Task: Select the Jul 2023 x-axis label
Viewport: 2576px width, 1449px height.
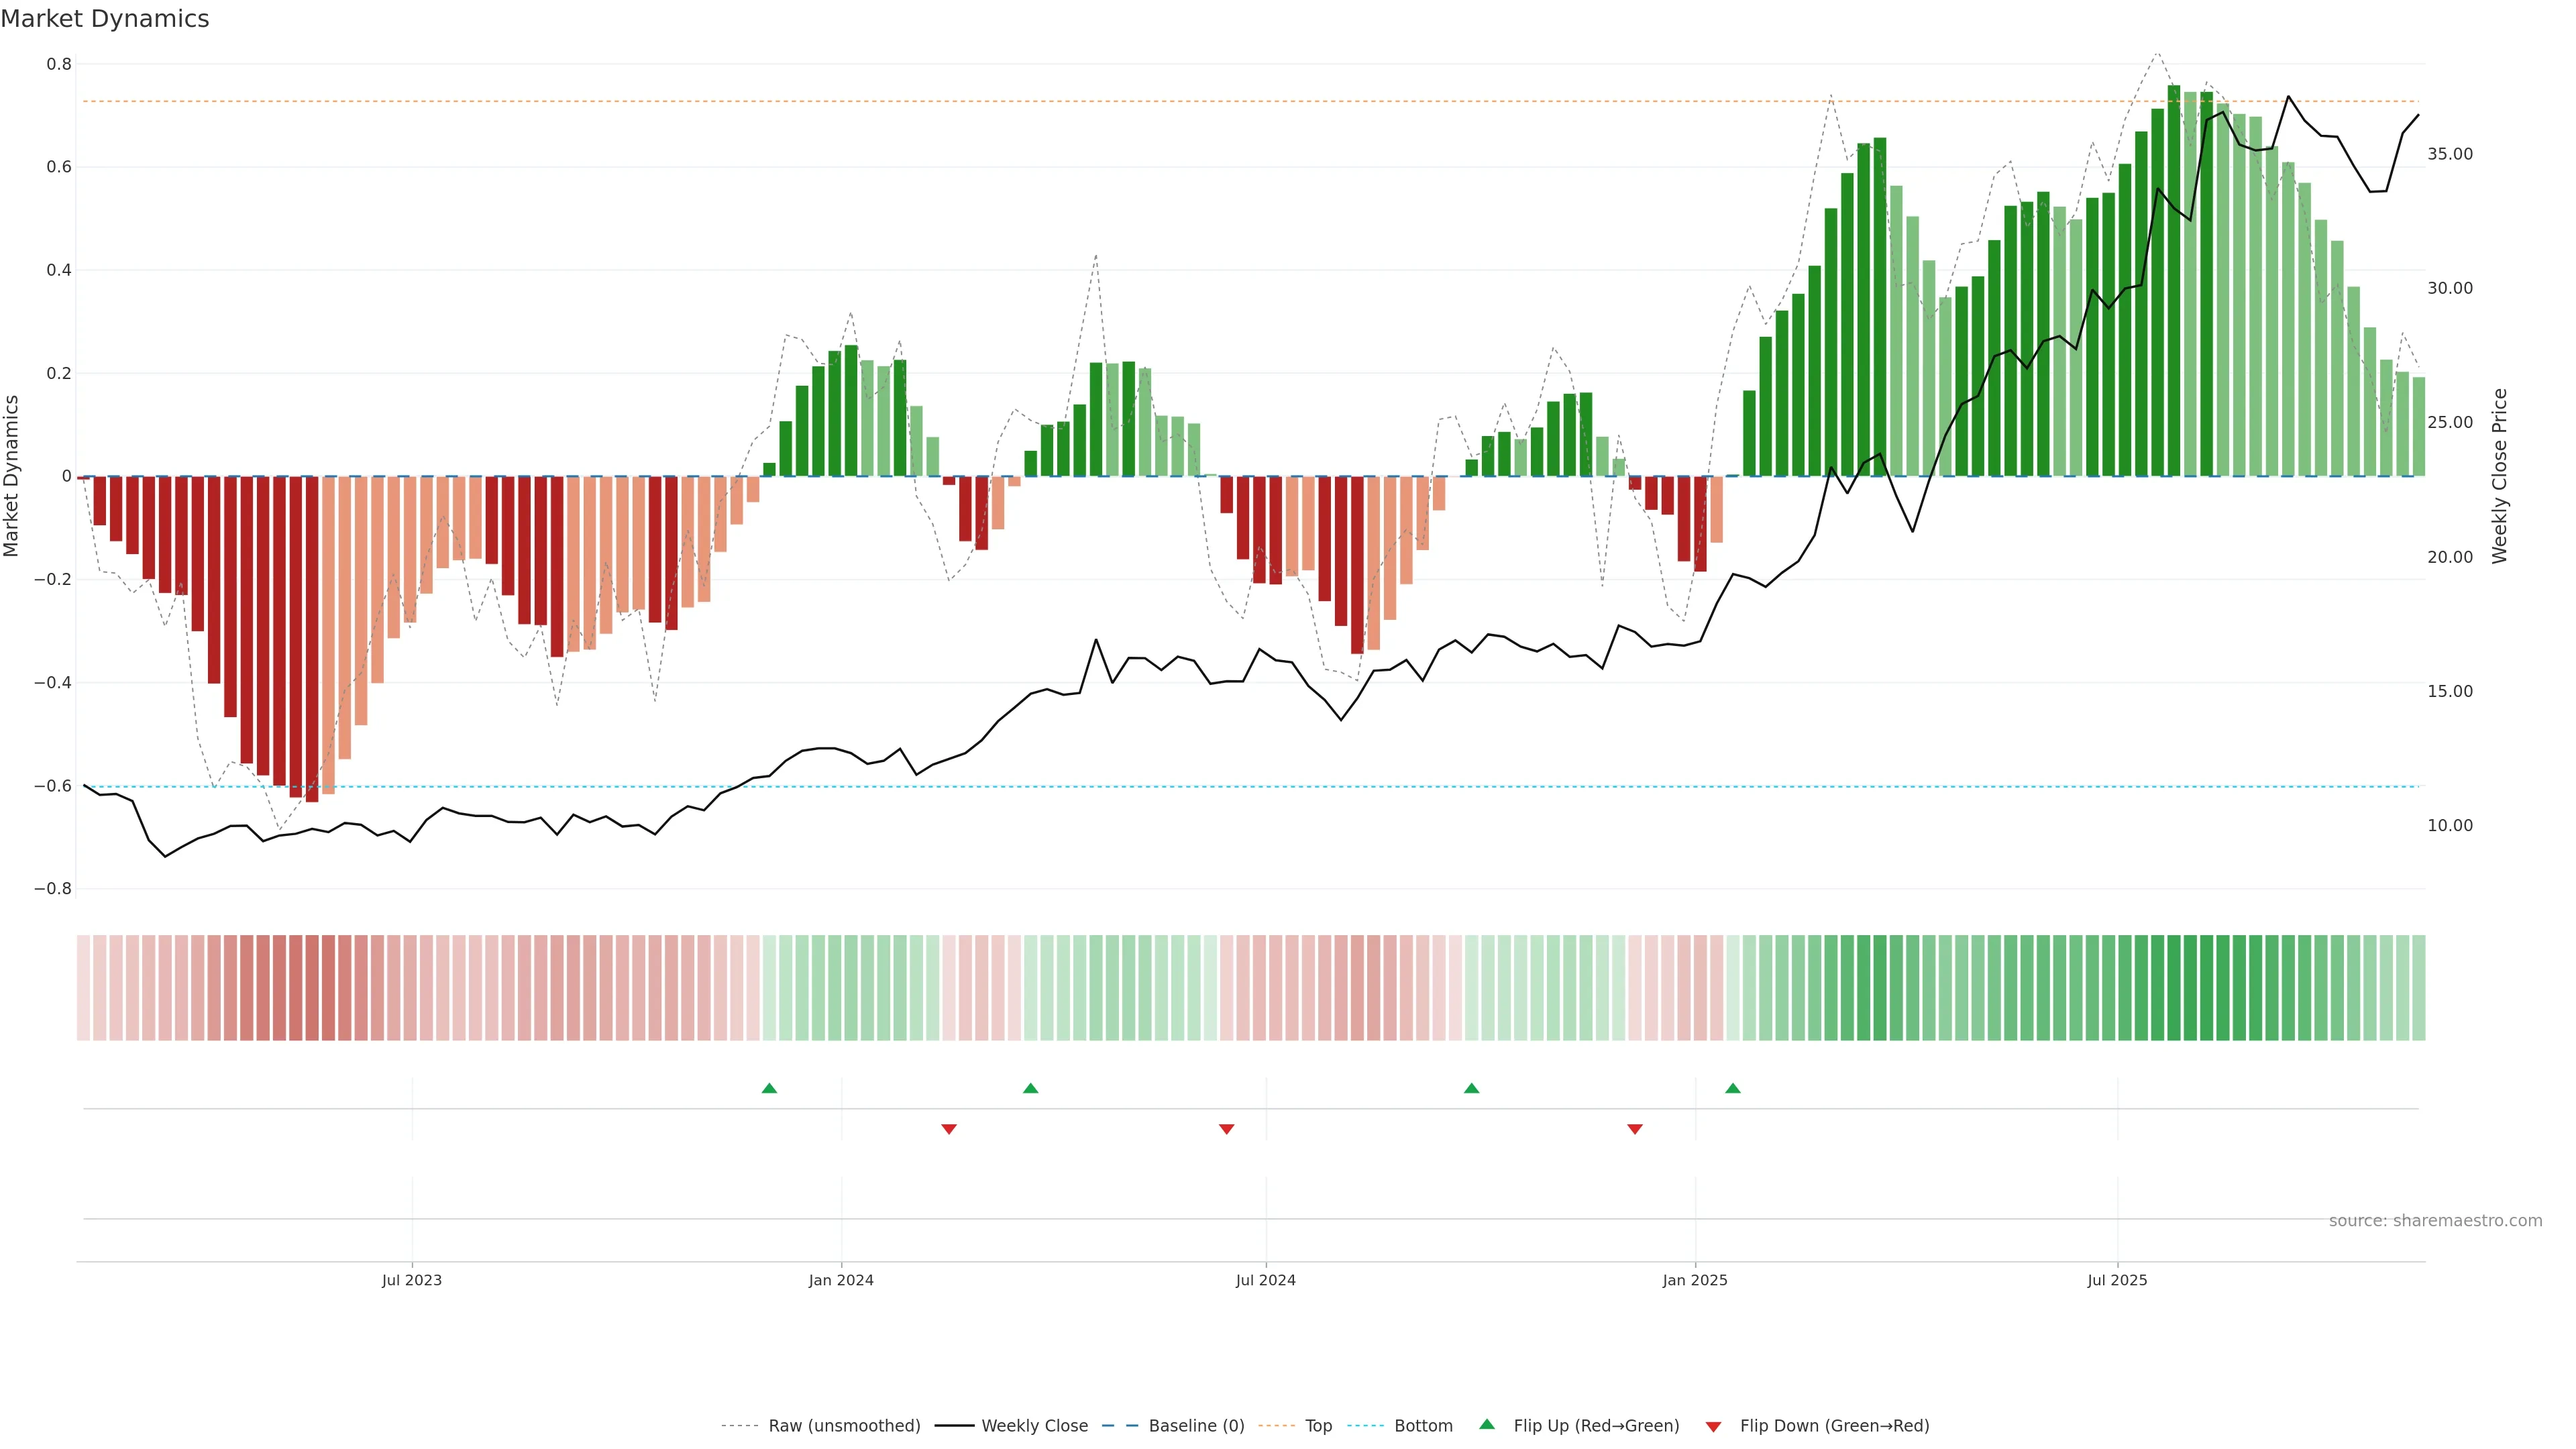Action: 411,1280
